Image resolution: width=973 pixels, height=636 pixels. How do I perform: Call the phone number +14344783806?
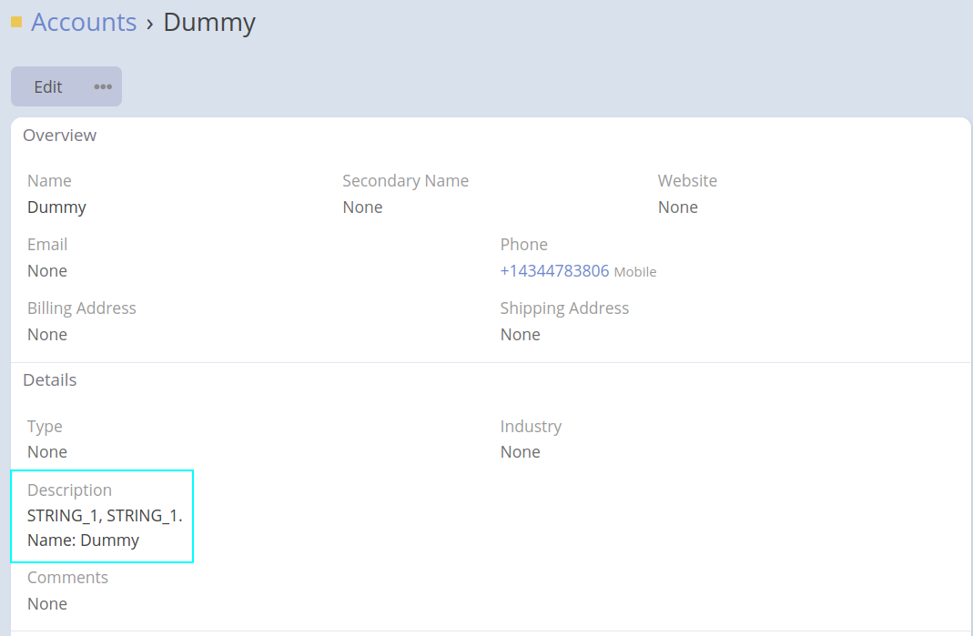point(554,271)
